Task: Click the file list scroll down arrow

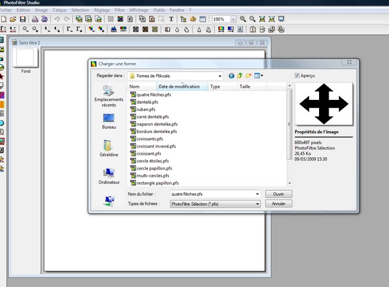Action: coord(289,183)
